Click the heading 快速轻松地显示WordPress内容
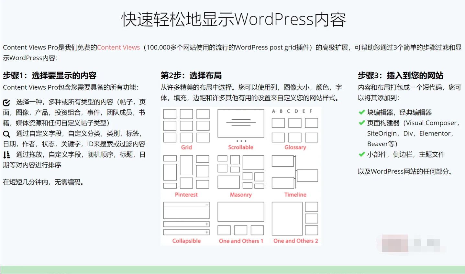The image size is (465, 274). click(233, 19)
